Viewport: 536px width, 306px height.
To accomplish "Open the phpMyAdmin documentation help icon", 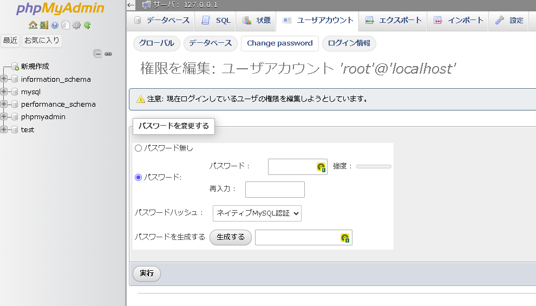I will click(55, 25).
